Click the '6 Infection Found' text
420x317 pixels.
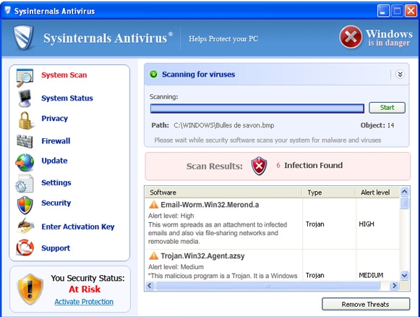309,165
